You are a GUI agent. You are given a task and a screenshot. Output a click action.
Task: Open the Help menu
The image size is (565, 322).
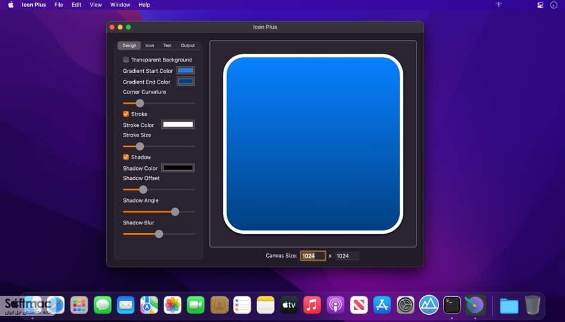(144, 5)
